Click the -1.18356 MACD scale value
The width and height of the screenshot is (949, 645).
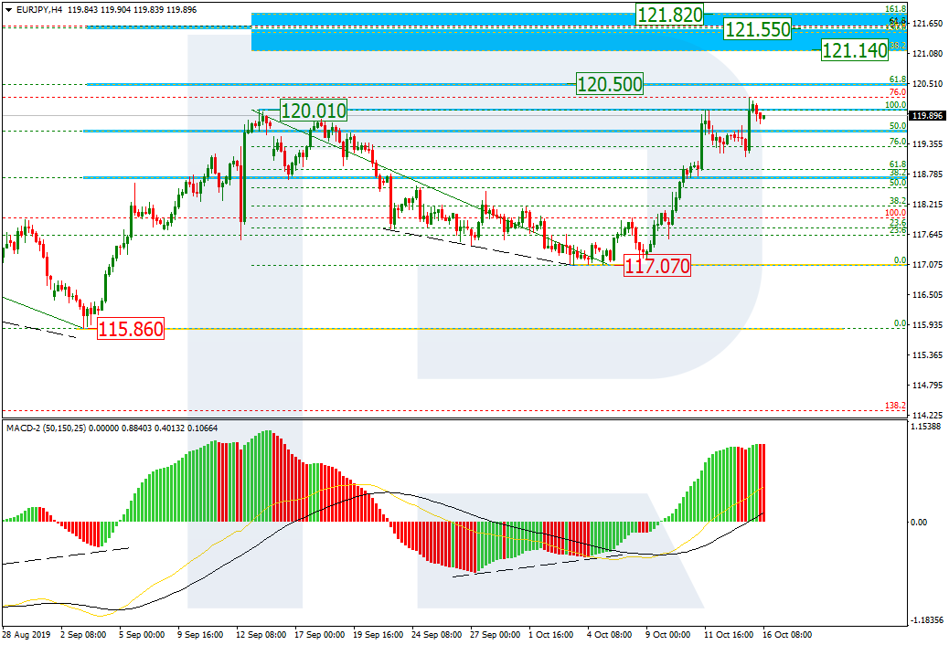click(928, 620)
